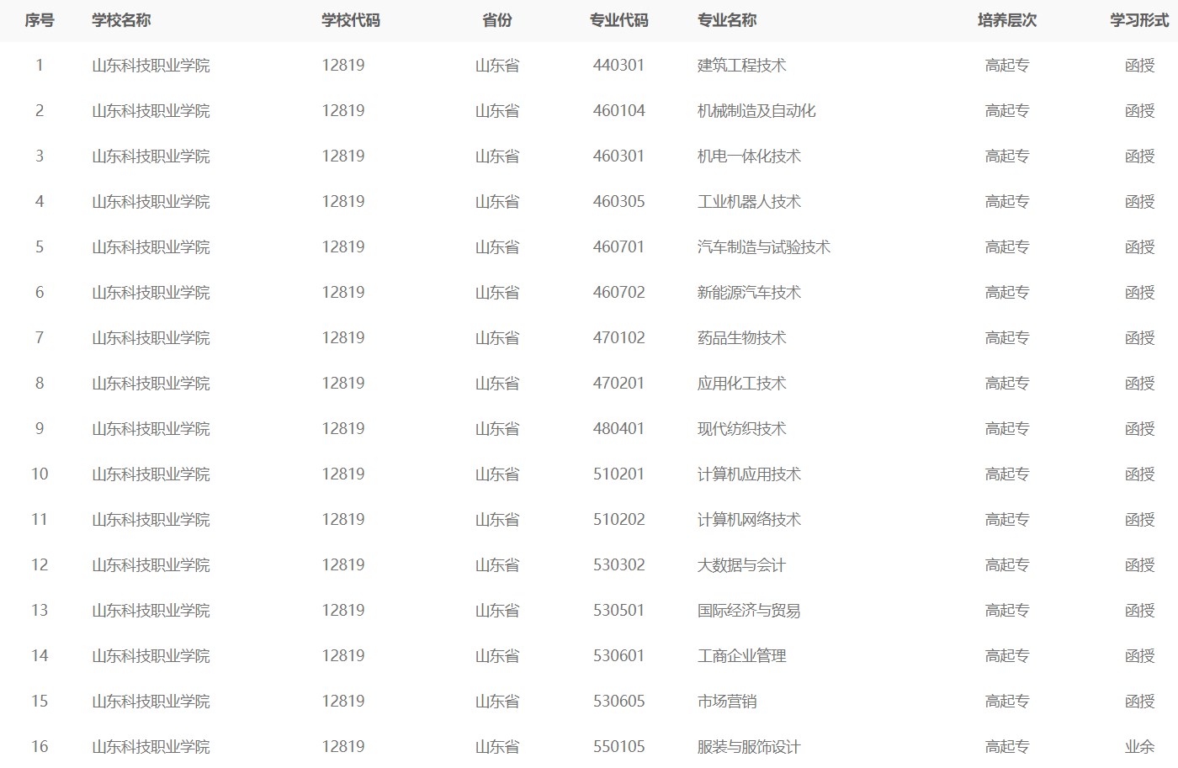Screen dimensions: 1178x768
Task: Click major code 470201
Action: (619, 384)
